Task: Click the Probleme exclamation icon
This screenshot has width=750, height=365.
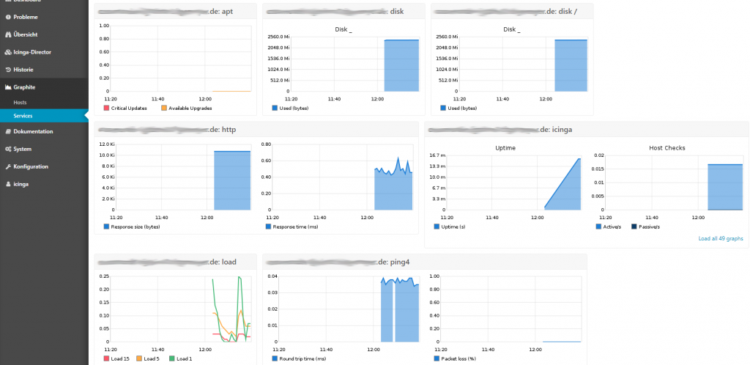Action: [x=8, y=17]
